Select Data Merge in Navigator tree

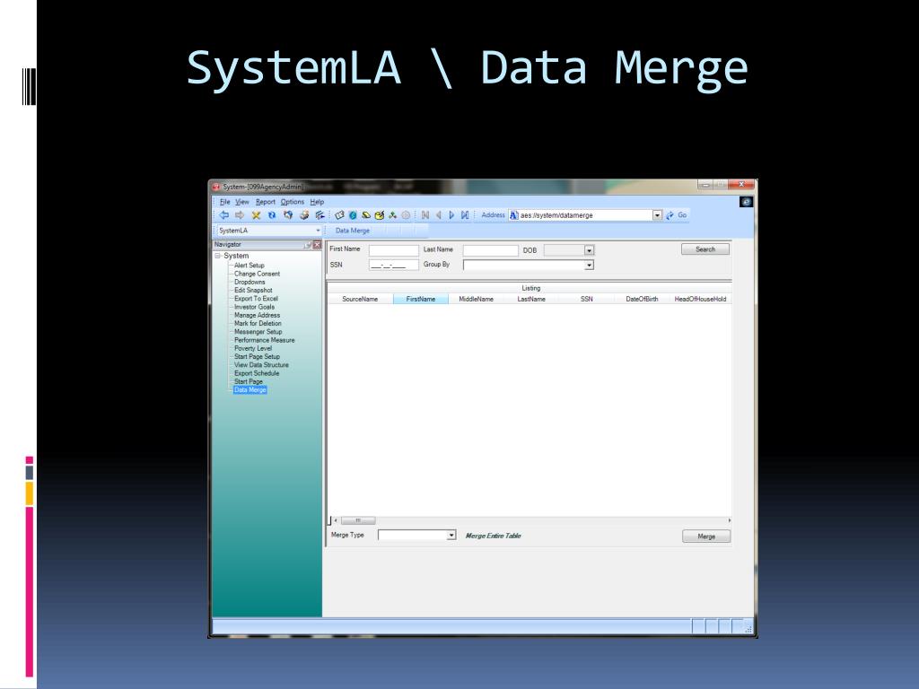click(x=249, y=389)
